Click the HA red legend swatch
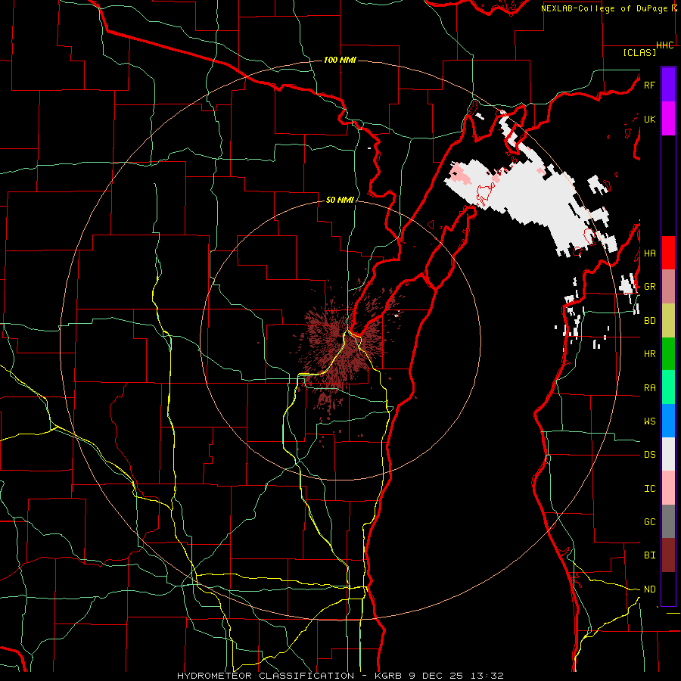Screen dimensions: 681x681 pos(668,253)
